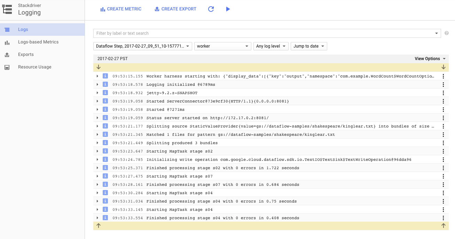Open the three-dot menu for Splitting produced 3 bundles
This screenshot has width=455, height=239.
tap(443, 143)
